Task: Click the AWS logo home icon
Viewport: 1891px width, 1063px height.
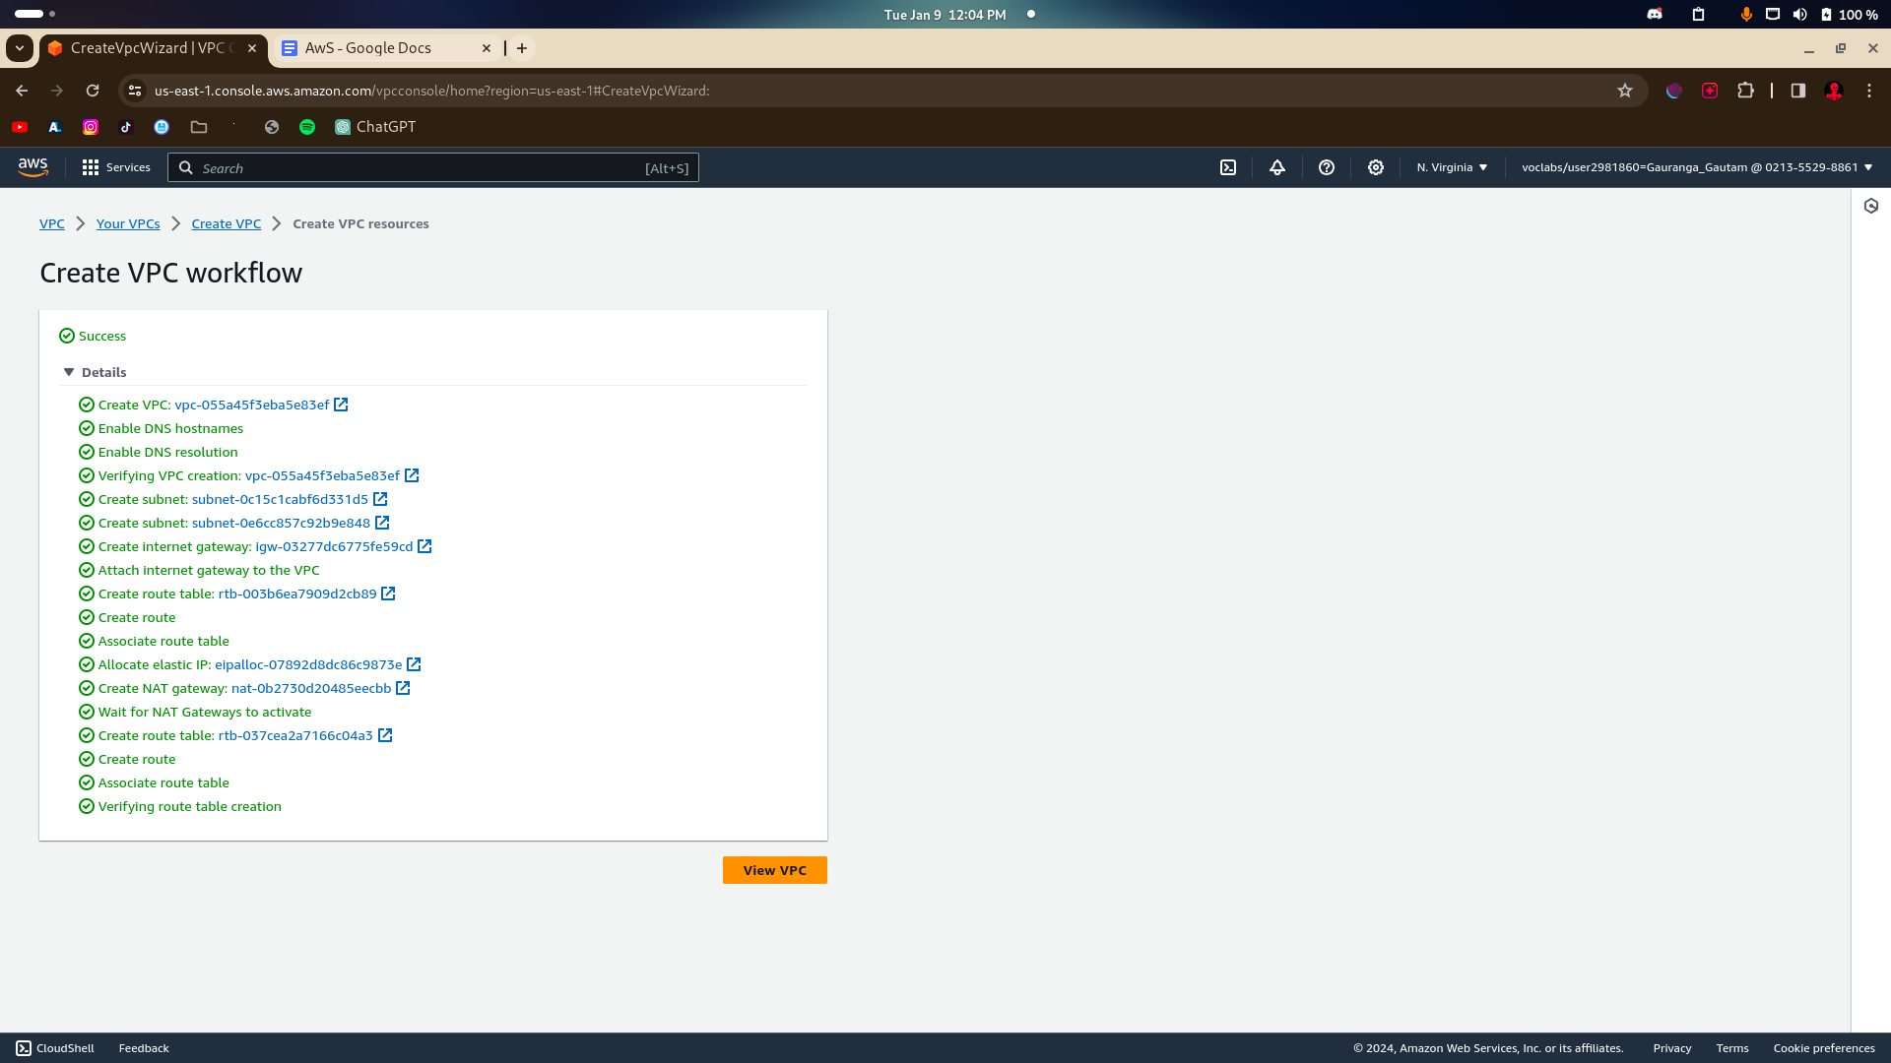Action: (33, 167)
